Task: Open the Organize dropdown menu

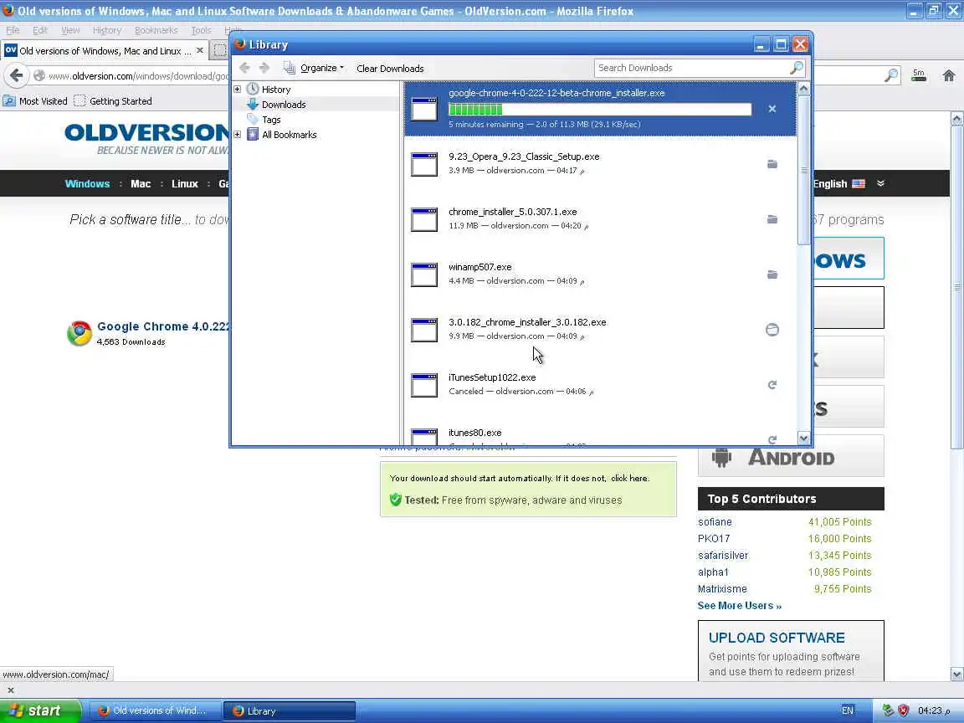Action: pos(314,69)
